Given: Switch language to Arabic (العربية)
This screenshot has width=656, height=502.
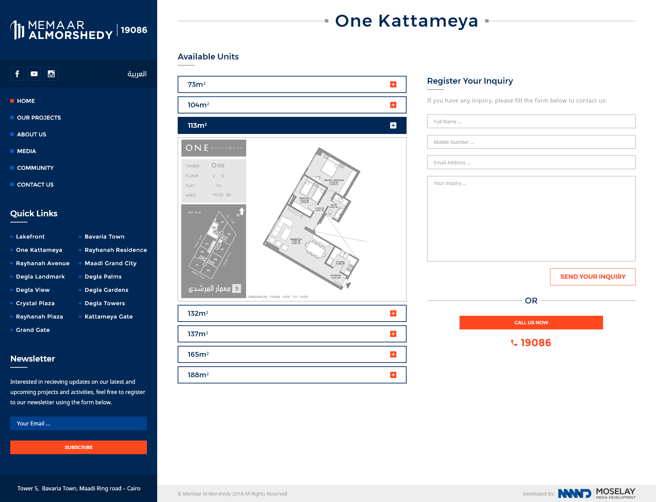Looking at the screenshot, I should click(x=137, y=74).
